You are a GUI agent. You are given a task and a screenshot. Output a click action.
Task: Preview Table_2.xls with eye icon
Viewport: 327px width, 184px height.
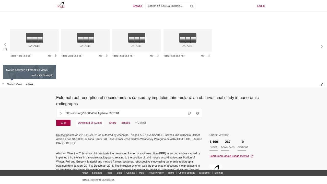[101, 56]
